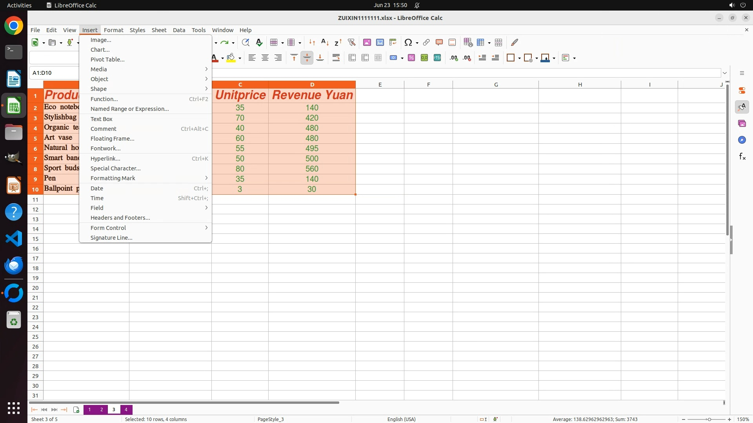
Task: Select Headers and Footers... menu entry
Action: (120, 218)
